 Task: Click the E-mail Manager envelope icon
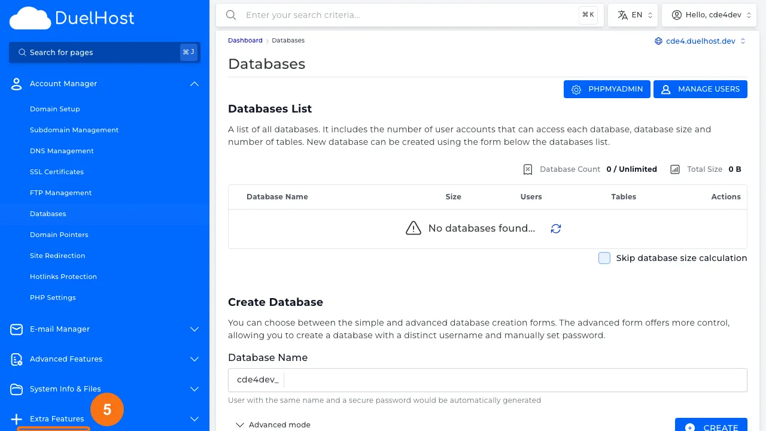pyautogui.click(x=16, y=329)
